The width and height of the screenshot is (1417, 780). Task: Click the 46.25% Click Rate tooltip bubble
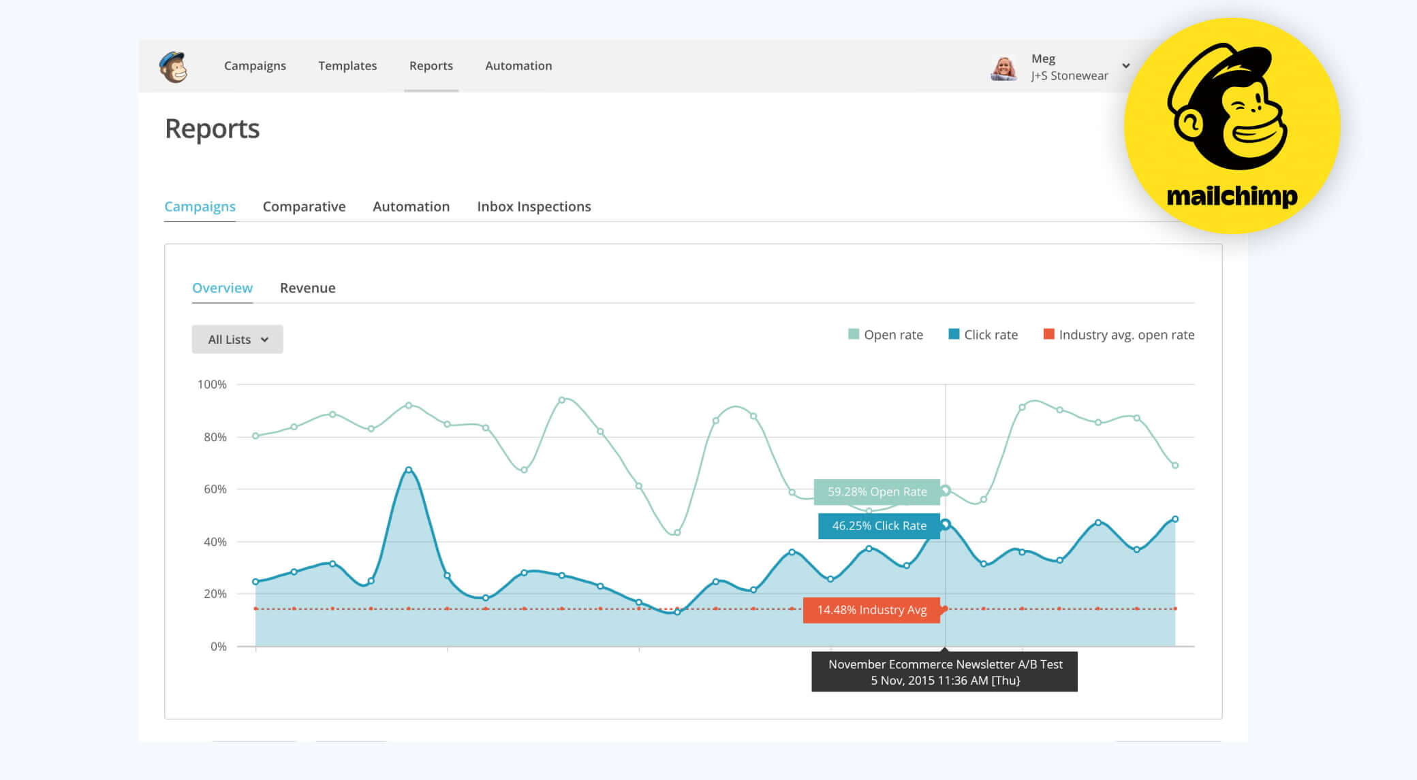click(x=879, y=525)
